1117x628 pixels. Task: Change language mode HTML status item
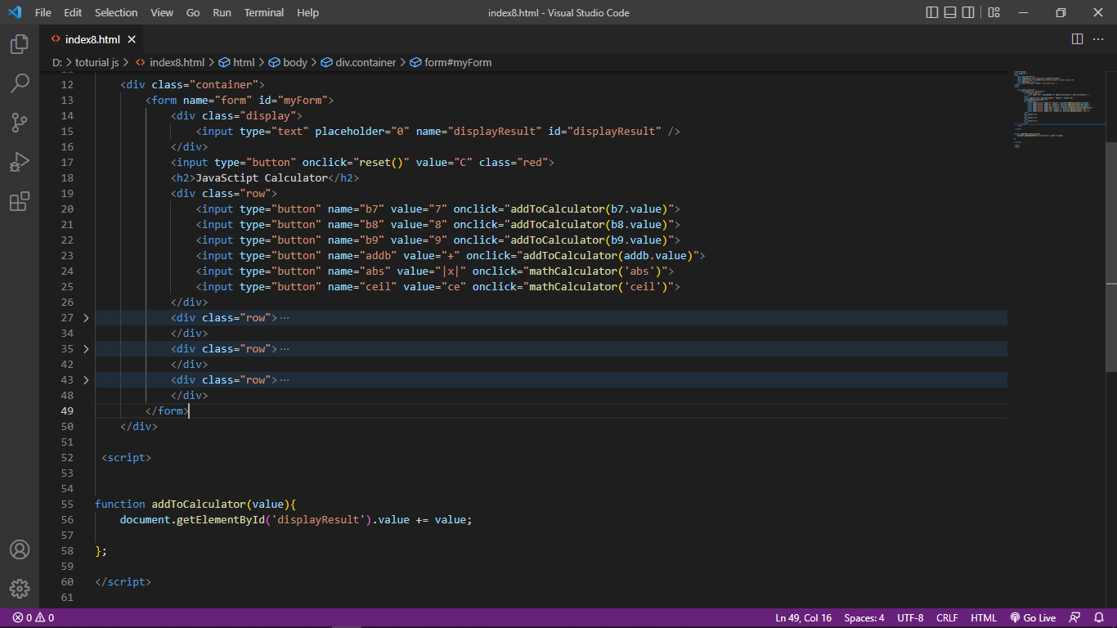pyautogui.click(x=984, y=618)
